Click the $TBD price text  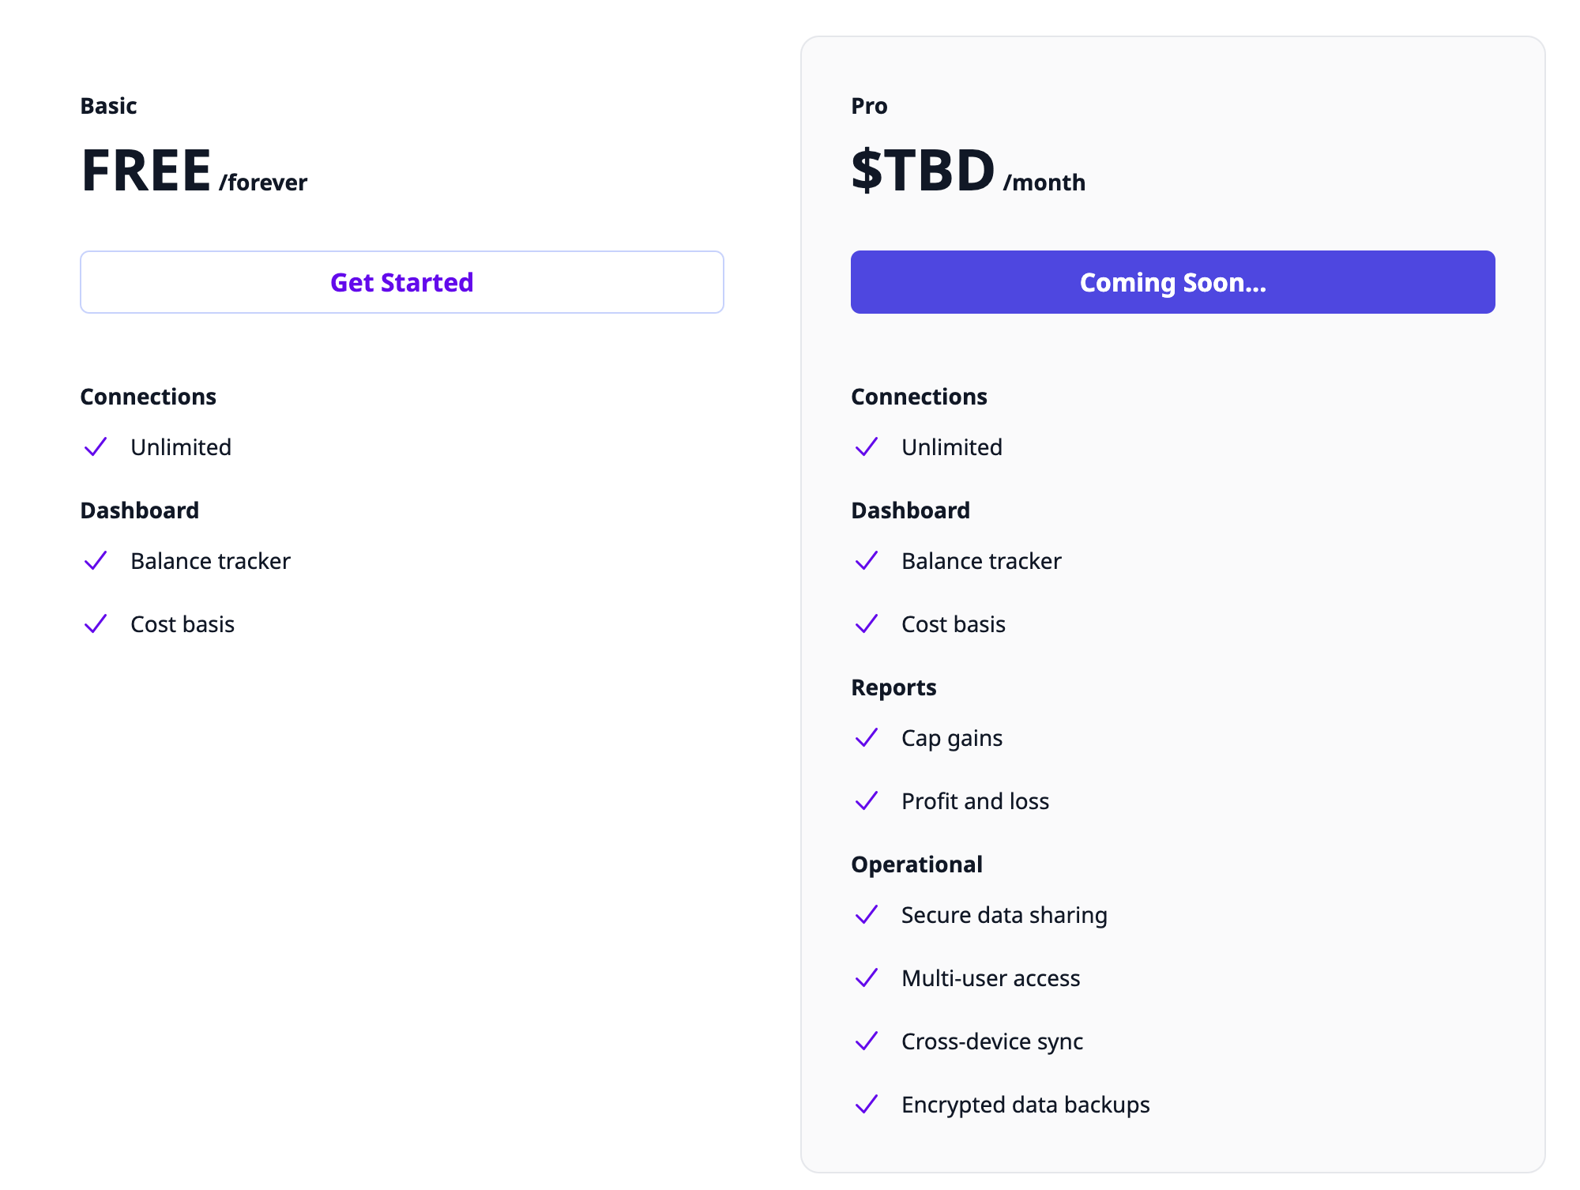[x=923, y=171]
